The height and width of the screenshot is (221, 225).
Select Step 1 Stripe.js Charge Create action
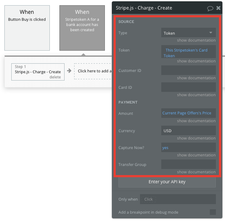pos(38,72)
